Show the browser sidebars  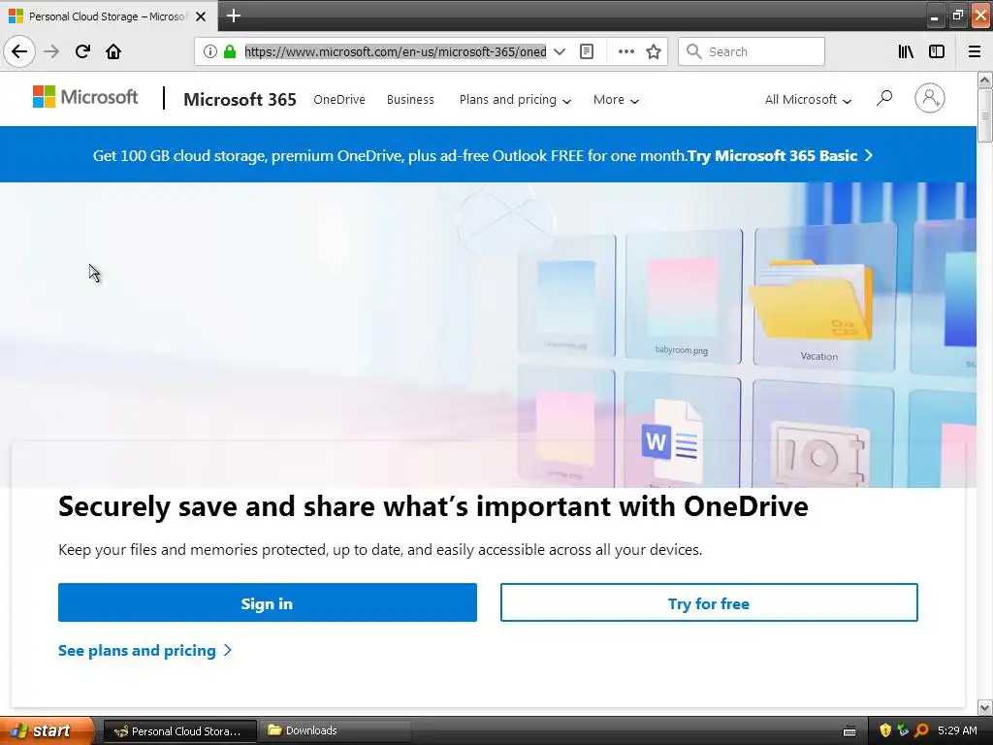pyautogui.click(x=937, y=51)
